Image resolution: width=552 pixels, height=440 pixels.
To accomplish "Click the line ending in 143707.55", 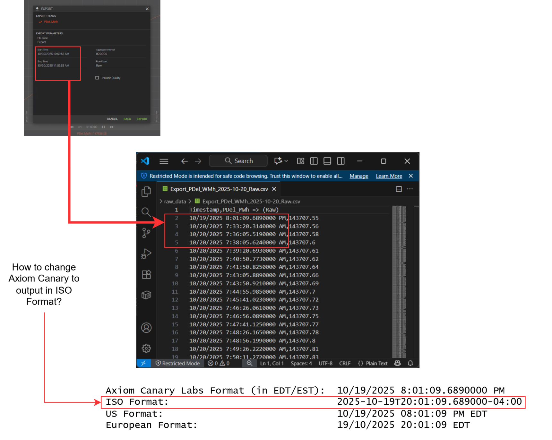I will (254, 218).
